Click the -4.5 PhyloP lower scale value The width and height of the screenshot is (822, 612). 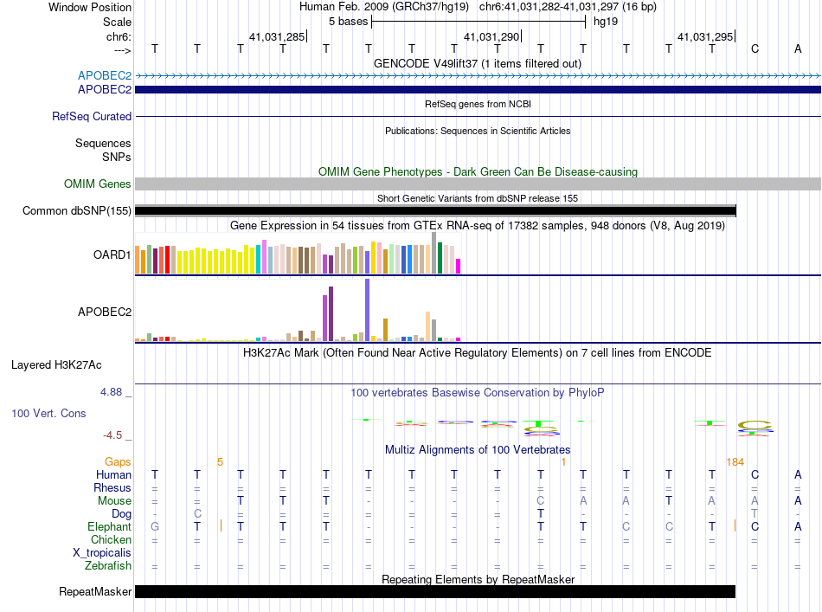(x=112, y=435)
